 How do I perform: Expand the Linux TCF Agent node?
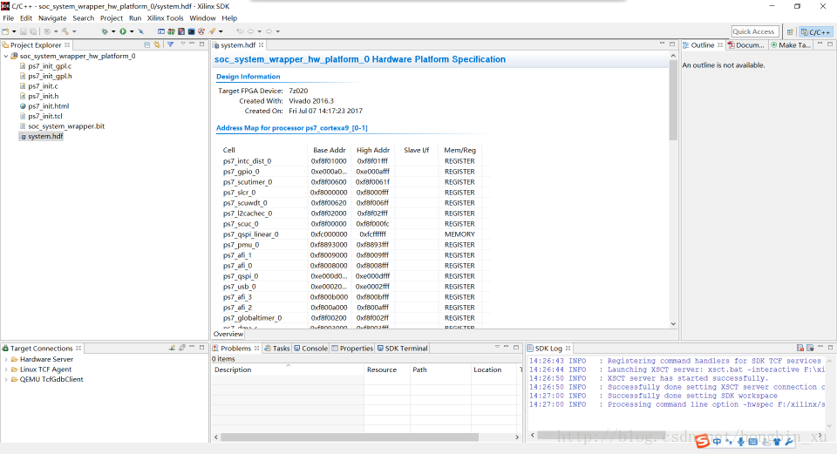(6, 369)
